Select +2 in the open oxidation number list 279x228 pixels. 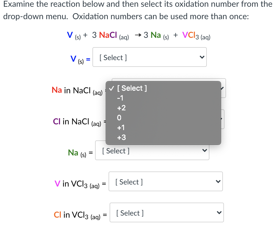121,108
